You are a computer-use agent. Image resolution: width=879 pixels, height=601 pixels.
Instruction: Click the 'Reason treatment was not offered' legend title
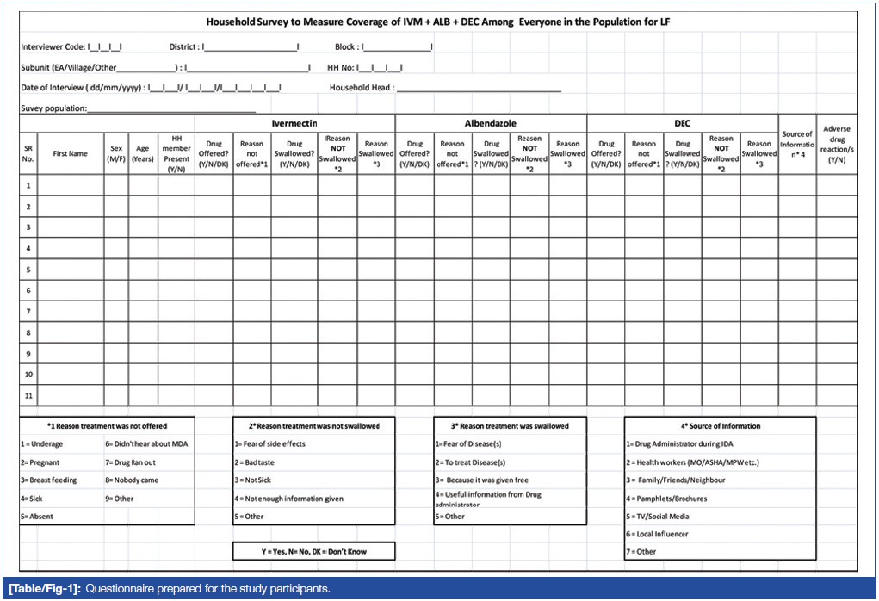[x=107, y=426]
